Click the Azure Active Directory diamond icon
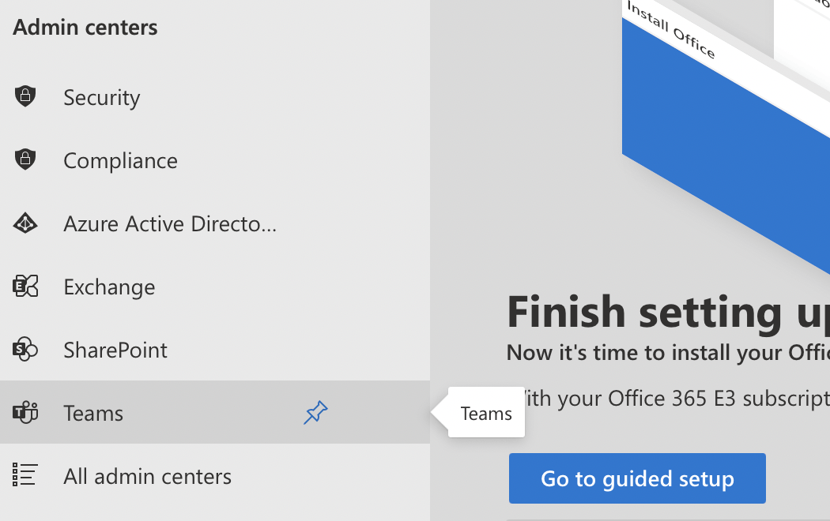 pyautogui.click(x=25, y=223)
